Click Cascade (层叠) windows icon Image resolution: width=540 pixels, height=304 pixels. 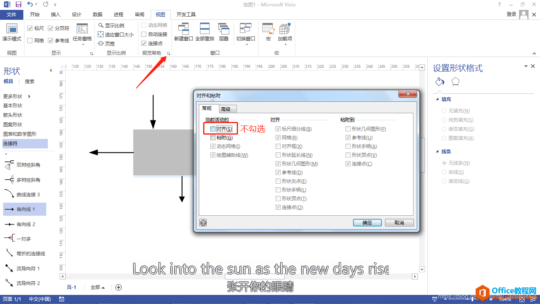point(224,29)
